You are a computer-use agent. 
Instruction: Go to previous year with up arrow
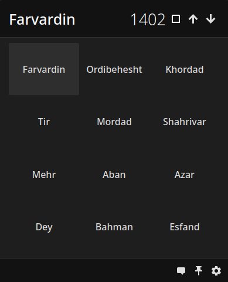coord(193,19)
